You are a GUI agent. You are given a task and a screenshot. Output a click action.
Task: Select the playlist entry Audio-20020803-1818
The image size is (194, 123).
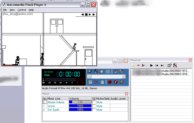[161, 74]
